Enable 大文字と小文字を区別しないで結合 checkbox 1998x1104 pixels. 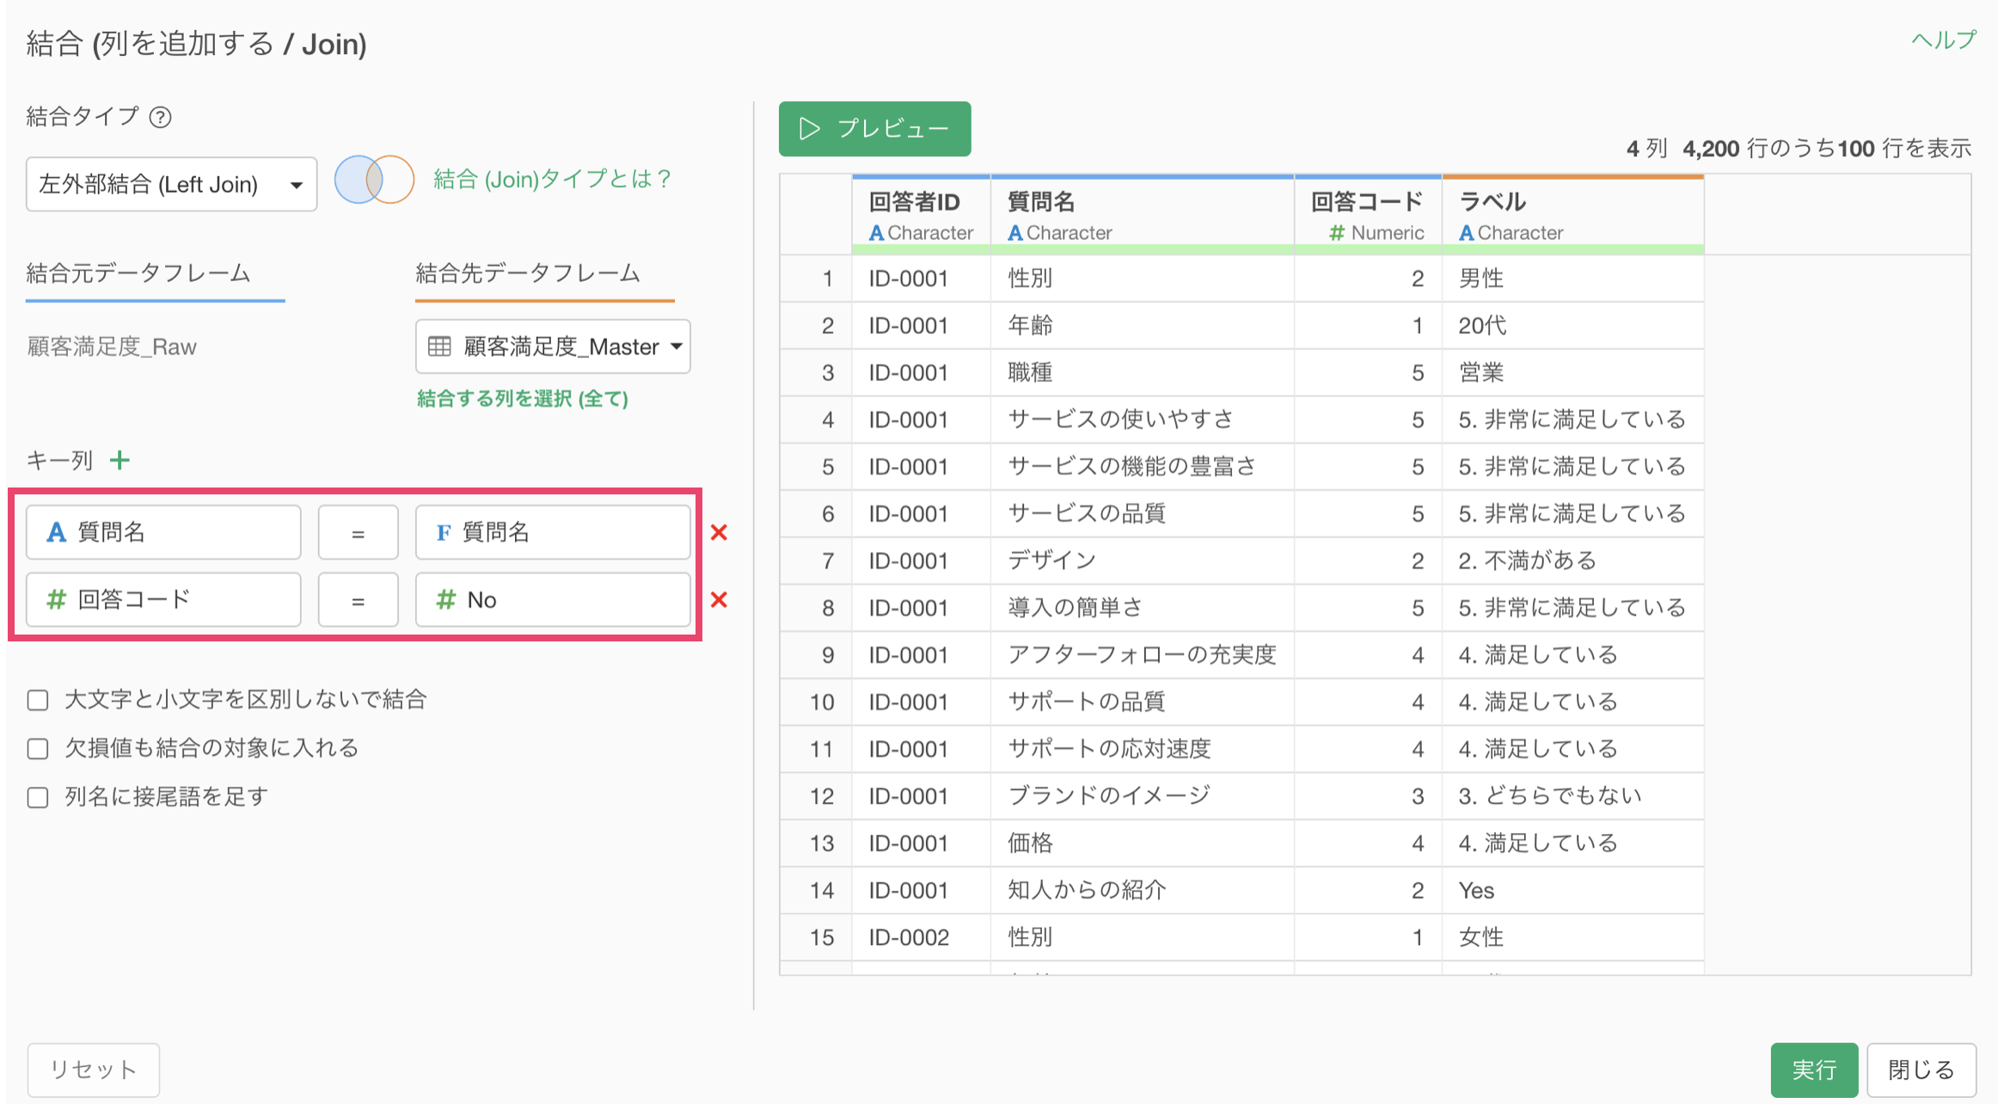[38, 700]
